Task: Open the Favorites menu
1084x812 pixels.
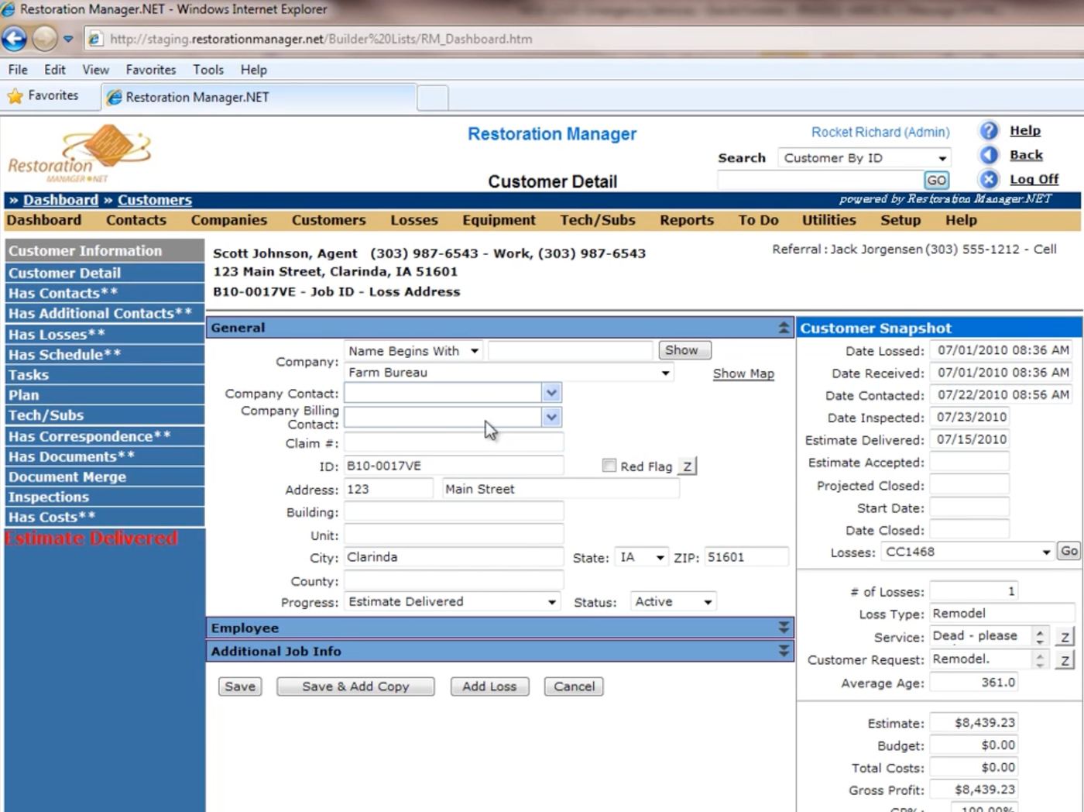Action: [151, 70]
